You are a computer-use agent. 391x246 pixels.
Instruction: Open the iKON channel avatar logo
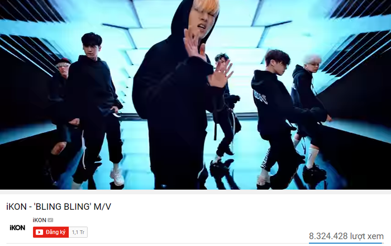17,228
